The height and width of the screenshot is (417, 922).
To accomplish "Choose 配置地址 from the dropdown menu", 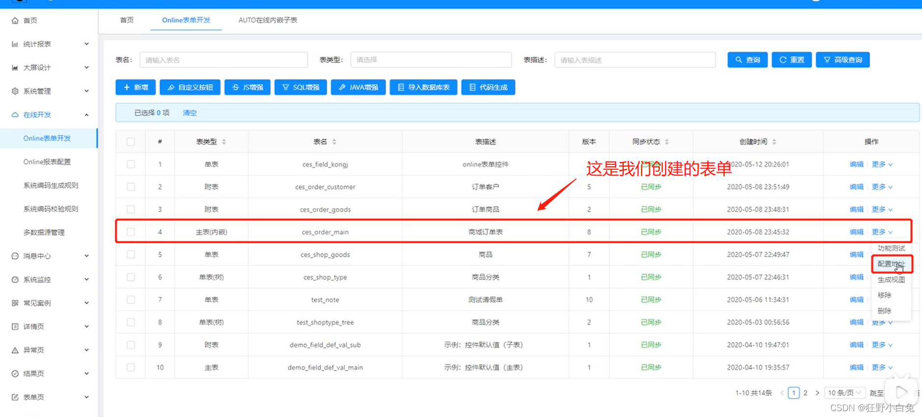I will (x=891, y=264).
